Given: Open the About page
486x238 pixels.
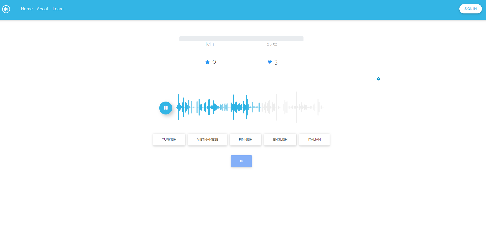Looking at the screenshot, I should pos(42,9).
